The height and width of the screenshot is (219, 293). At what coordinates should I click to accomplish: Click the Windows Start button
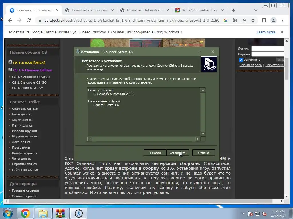tap(7, 213)
